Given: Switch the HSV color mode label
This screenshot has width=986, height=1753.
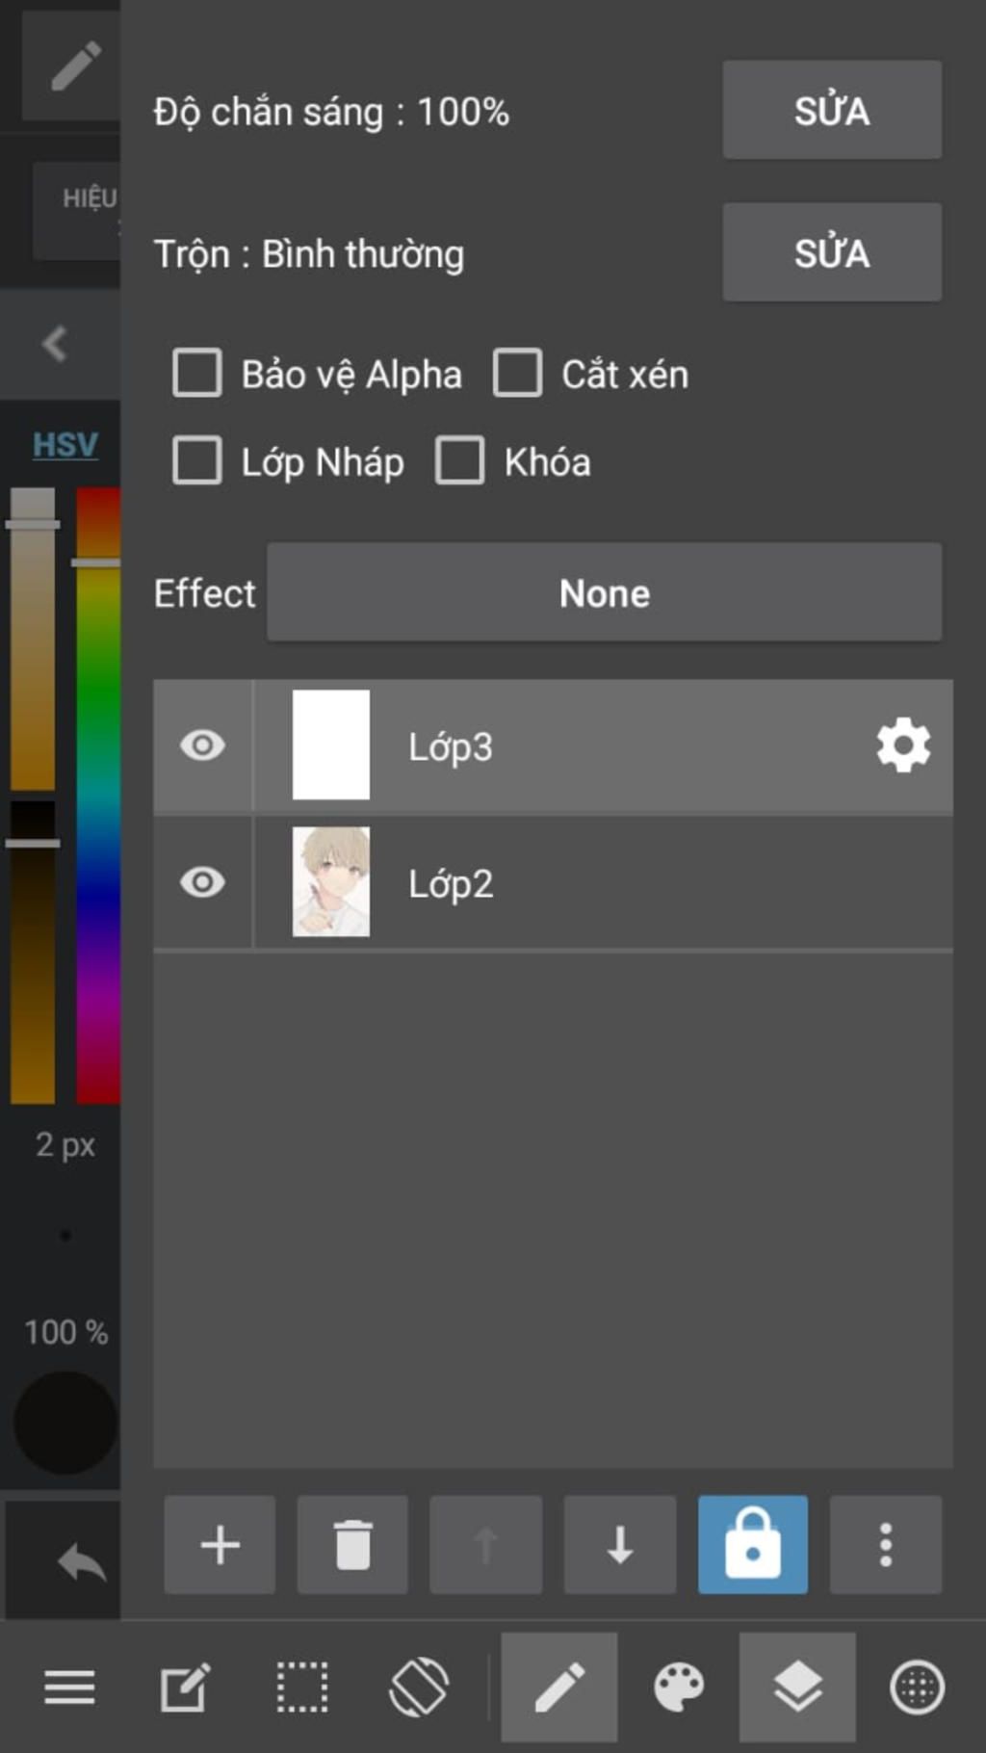Looking at the screenshot, I should [65, 445].
